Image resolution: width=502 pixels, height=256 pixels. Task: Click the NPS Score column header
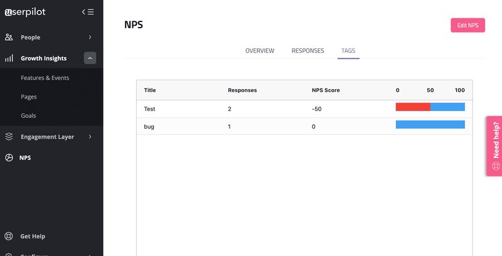(326, 90)
